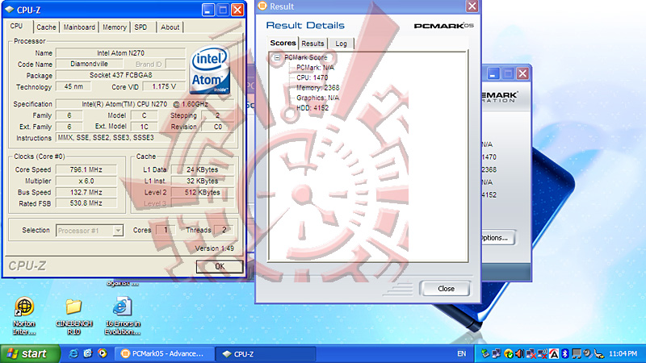
Task: Click the yellow Norton globe tray icon
Action: click(x=509, y=353)
